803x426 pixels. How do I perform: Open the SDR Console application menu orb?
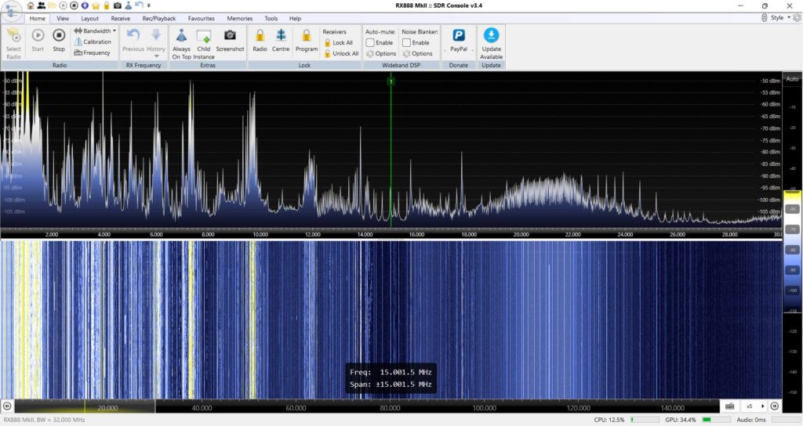[x=11, y=11]
